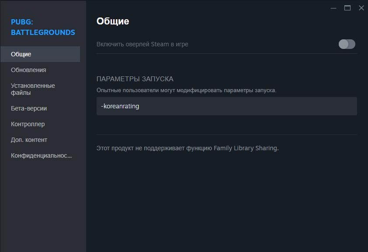Screen dimensions: 368x252
Task: Click the divider line below launch options
Action: point(226,135)
